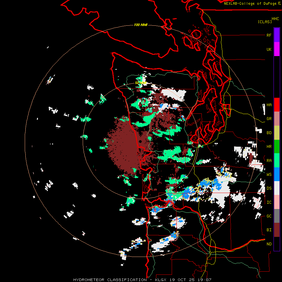The height and width of the screenshot is (282, 282).
Task: Click the RF legend label
Action: 269,35
